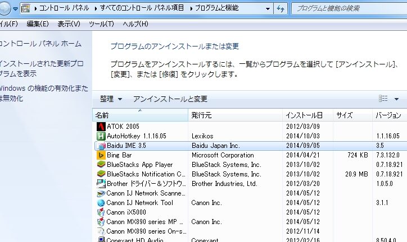Click コントロール パネル in the address breadcrumb

(x=64, y=8)
